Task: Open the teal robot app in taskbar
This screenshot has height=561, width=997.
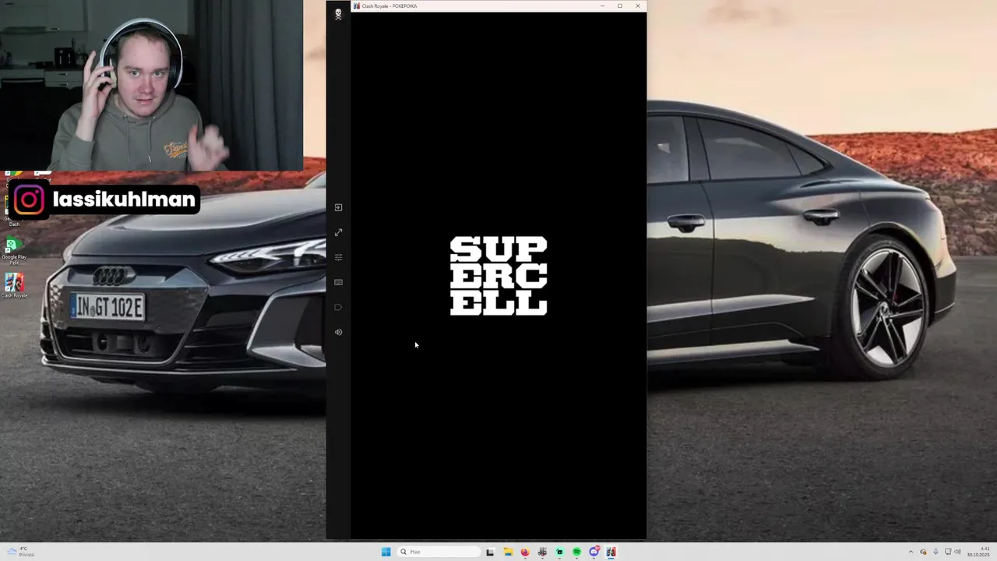Action: click(559, 552)
